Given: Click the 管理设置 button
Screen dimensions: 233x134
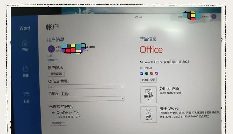Looking at the screenshot, I should point(56,74).
